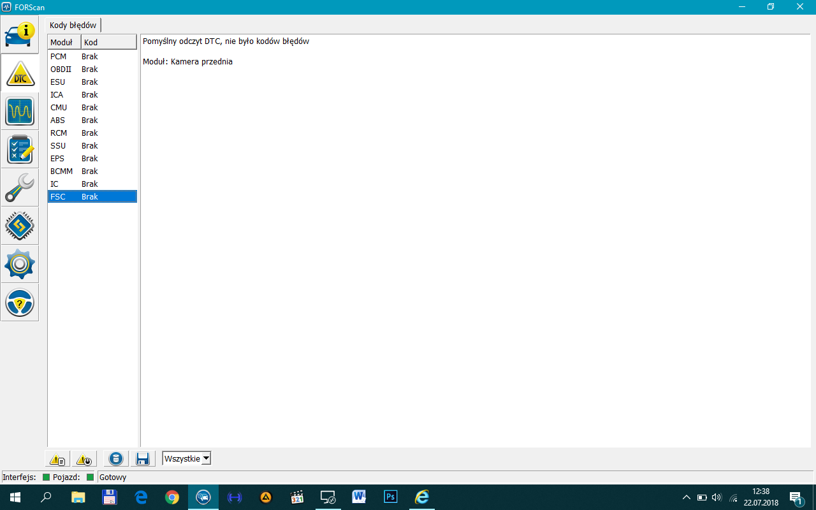Open the chip module programming section
This screenshot has width=816, height=510.
tap(20, 226)
